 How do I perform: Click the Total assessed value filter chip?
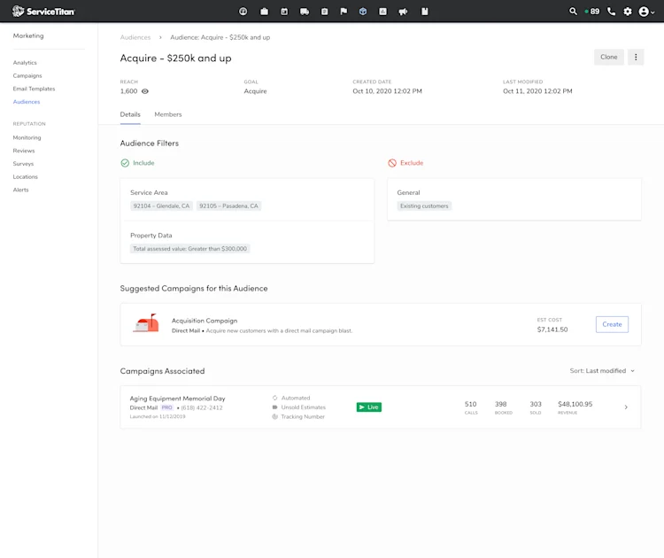pos(189,249)
